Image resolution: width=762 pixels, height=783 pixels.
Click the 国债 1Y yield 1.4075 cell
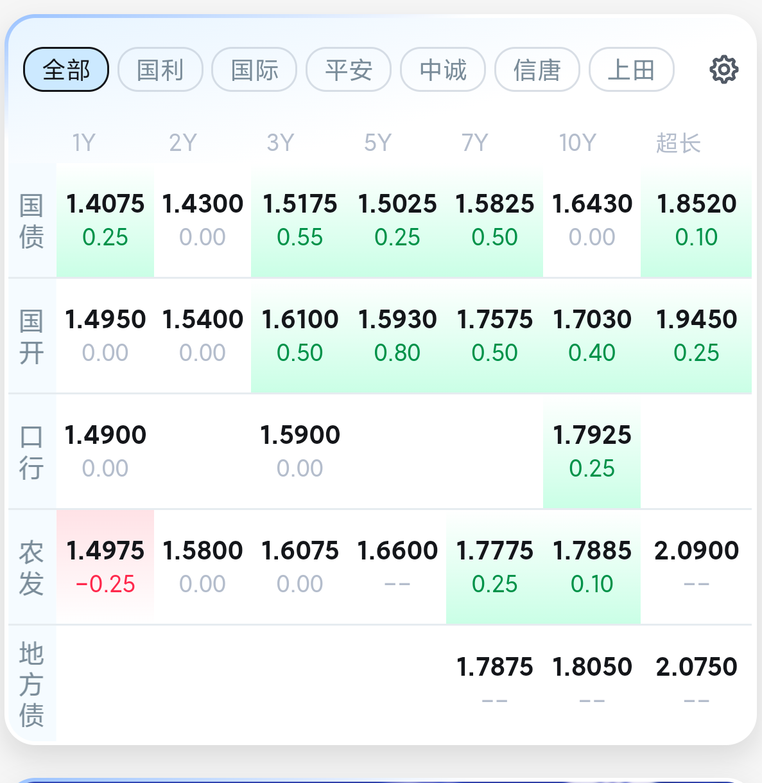[x=105, y=220]
